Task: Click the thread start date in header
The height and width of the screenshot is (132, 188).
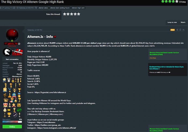Action: click(x=26, y=8)
